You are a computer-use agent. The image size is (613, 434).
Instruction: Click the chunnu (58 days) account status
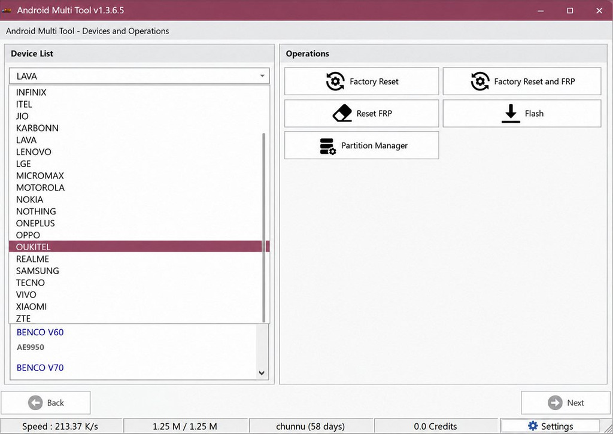(311, 426)
